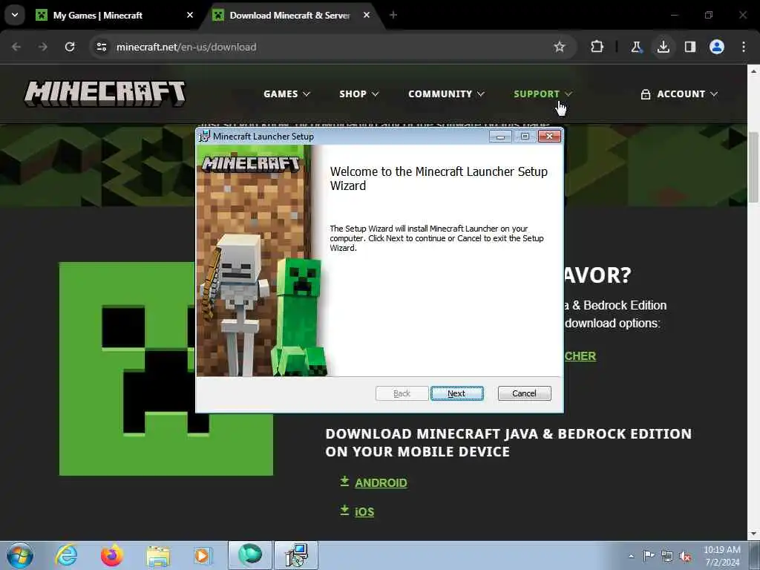Go forward in browser history
Viewport: 760px width, 570px height.
coord(42,47)
